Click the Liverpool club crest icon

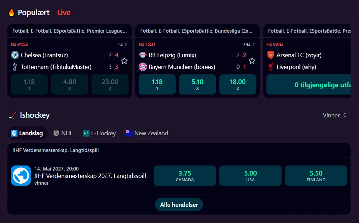(x=271, y=67)
